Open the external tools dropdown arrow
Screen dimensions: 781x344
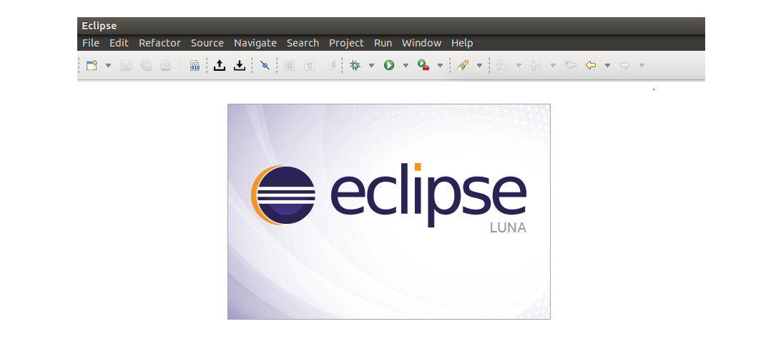(440, 65)
